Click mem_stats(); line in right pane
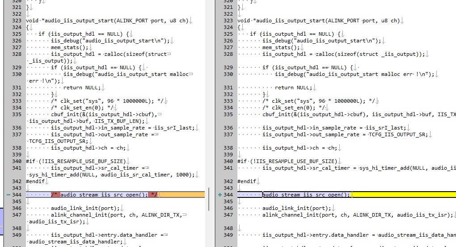Viewport: 456px width, 247px height. click(x=281, y=47)
